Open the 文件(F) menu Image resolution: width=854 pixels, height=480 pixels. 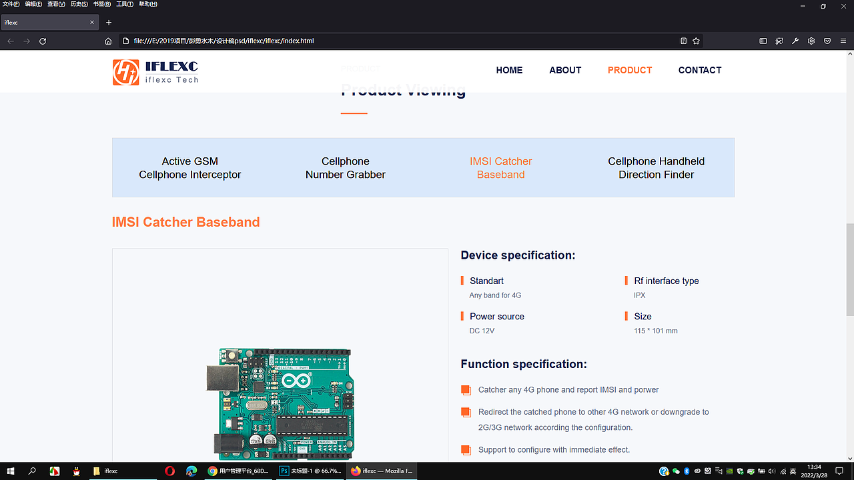tap(11, 4)
